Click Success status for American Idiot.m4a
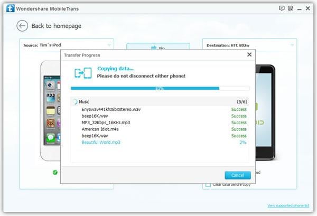This screenshot has width=317, height=216. coord(239,129)
